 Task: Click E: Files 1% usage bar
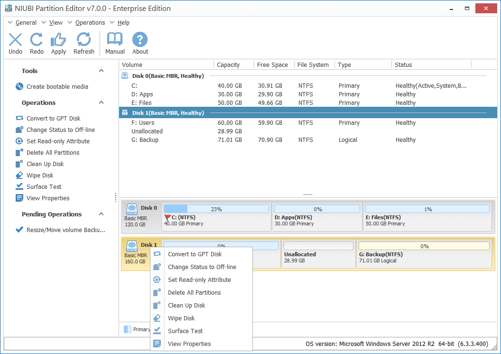427,209
